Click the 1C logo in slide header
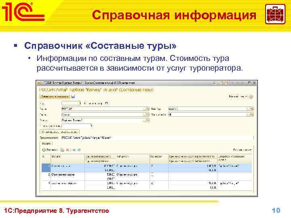Image resolution: width=291 pixels, height=218 pixels. pos(23,12)
